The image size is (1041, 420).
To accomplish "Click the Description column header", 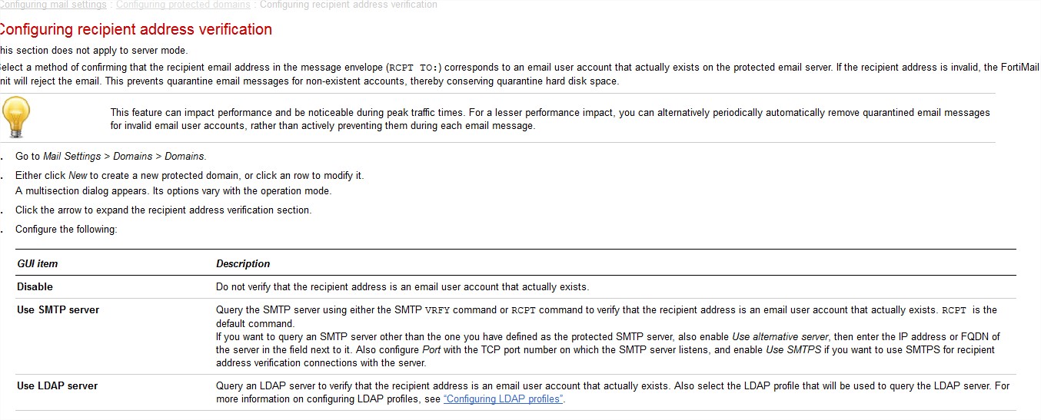I will coord(243,263).
